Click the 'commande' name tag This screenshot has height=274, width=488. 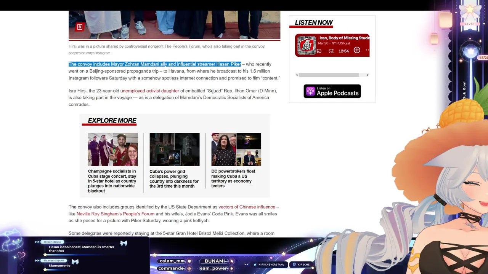pyautogui.click(x=172, y=268)
